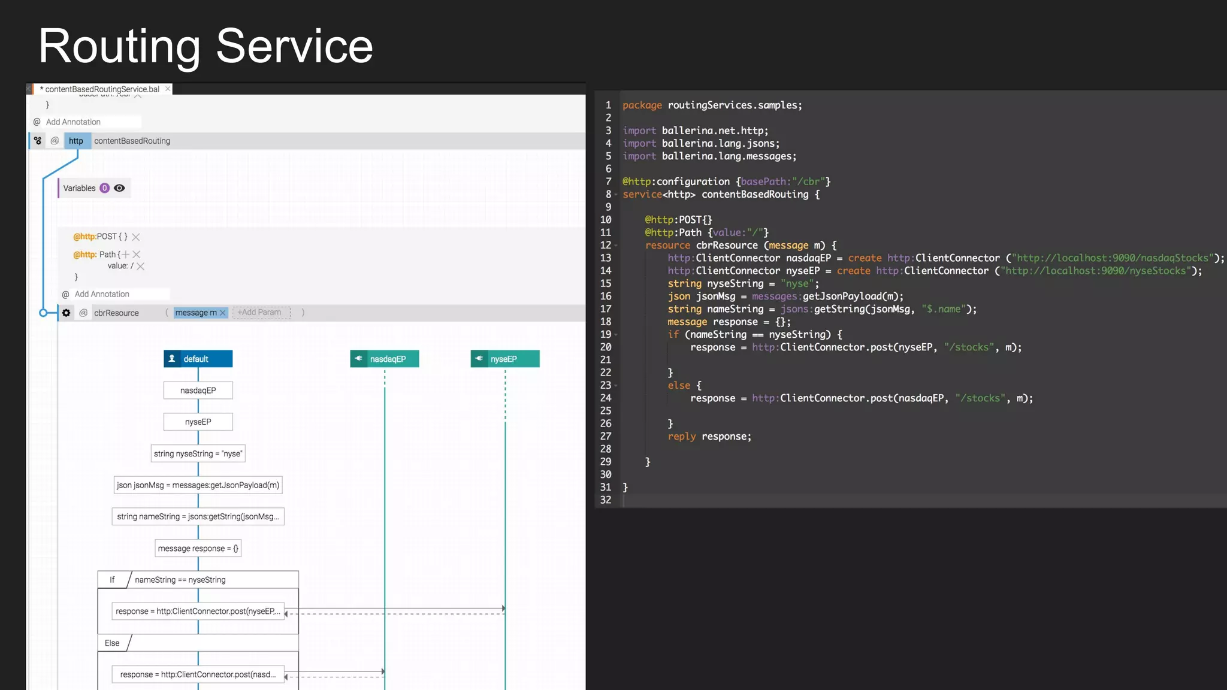Click the +Add Param field
1227x690 pixels.
tap(261, 313)
